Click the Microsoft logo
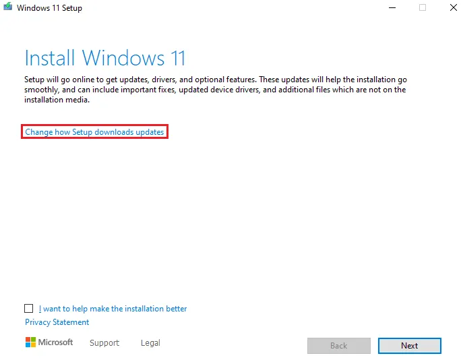 49,342
